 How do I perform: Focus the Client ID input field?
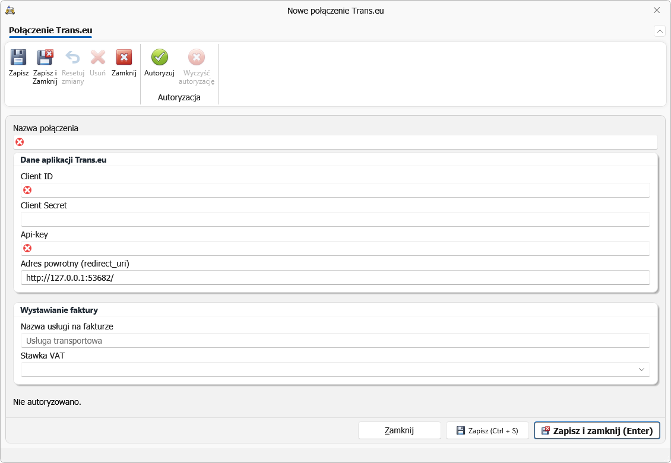(x=335, y=190)
